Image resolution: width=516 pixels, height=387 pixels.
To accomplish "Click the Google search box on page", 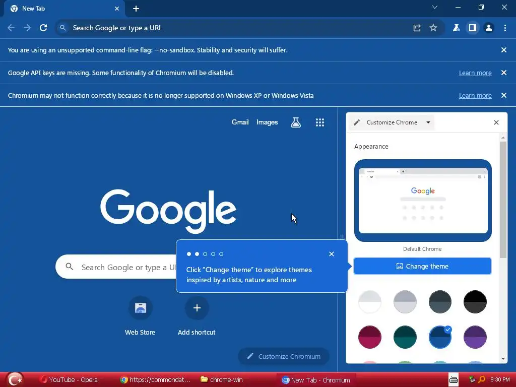I will 116,267.
